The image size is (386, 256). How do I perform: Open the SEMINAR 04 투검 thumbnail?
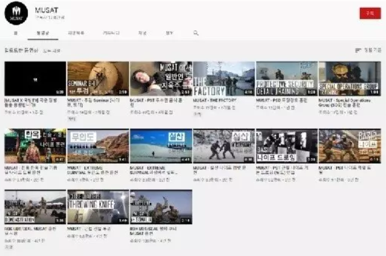(98, 78)
